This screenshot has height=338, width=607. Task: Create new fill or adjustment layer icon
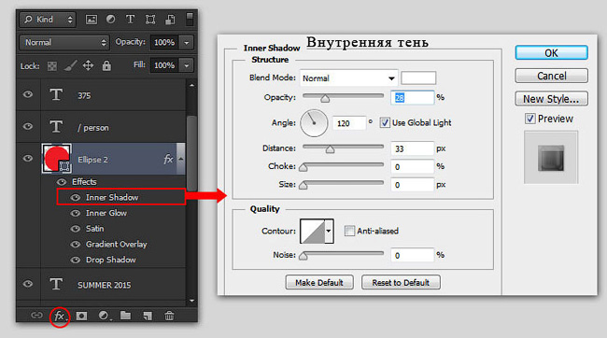(104, 316)
